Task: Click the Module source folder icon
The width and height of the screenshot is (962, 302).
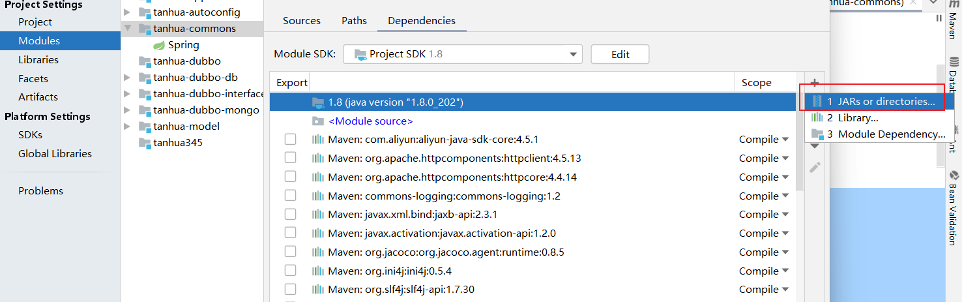Action: coord(318,121)
